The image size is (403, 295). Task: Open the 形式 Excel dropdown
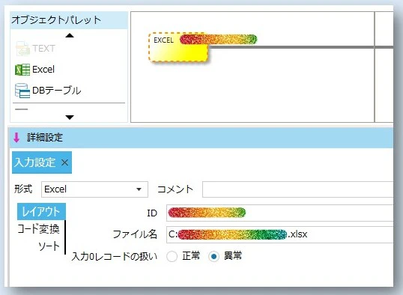[x=94, y=189]
